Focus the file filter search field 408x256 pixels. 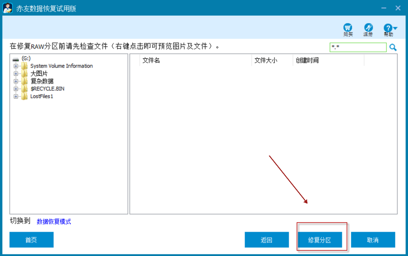click(x=358, y=48)
